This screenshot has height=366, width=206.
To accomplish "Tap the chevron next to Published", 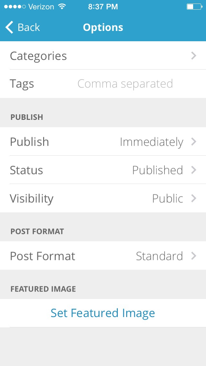I will pos(193,170).
